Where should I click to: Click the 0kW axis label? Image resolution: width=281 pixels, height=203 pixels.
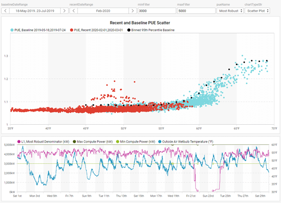(12, 192)
